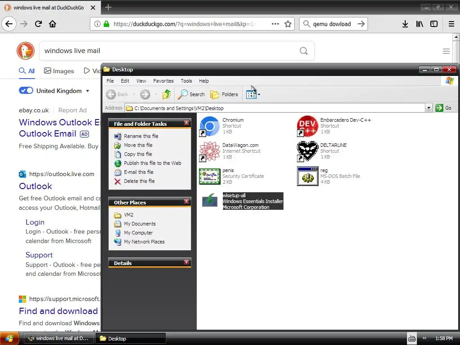This screenshot has height=345, width=460.
Task: Select the Chromium shortcut icon
Action: coord(209,126)
